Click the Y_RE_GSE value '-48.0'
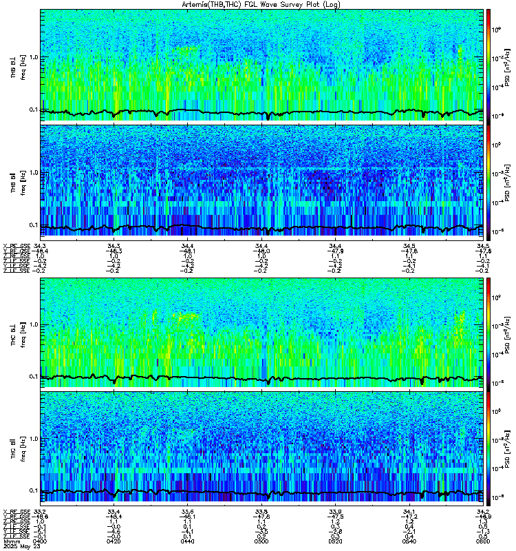This screenshot has width=516, height=551. tap(261, 251)
